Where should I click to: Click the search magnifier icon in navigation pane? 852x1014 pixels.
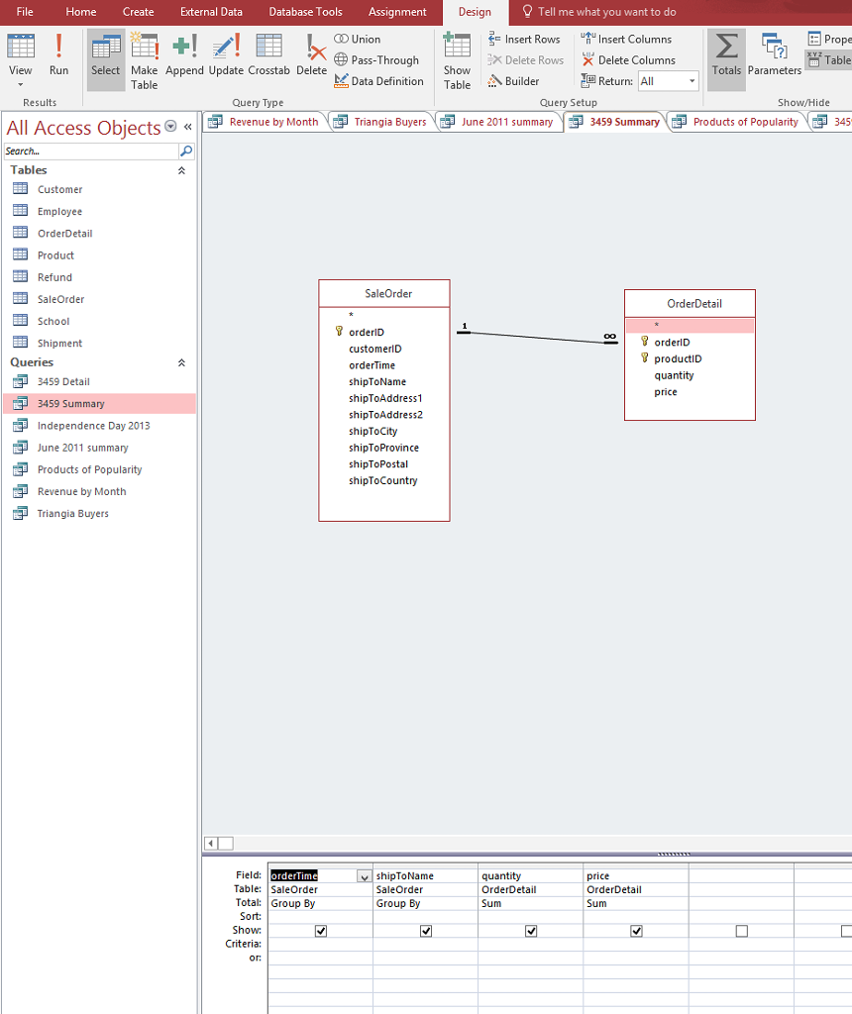click(186, 151)
